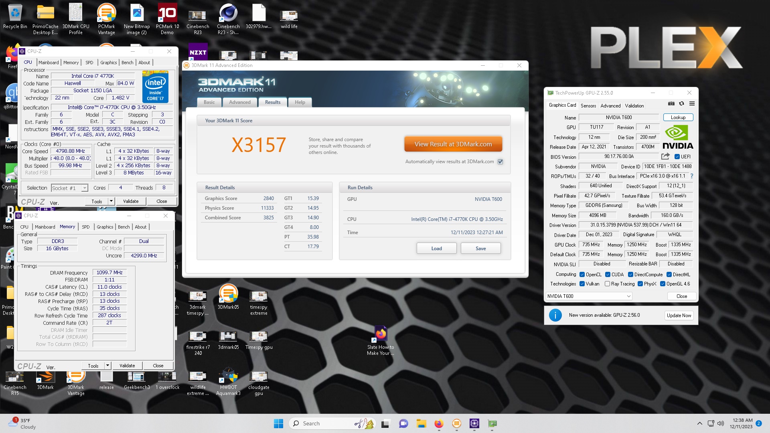Open the 3DMark05 orange desktop icon
This screenshot has width=770, height=433.
228,297
